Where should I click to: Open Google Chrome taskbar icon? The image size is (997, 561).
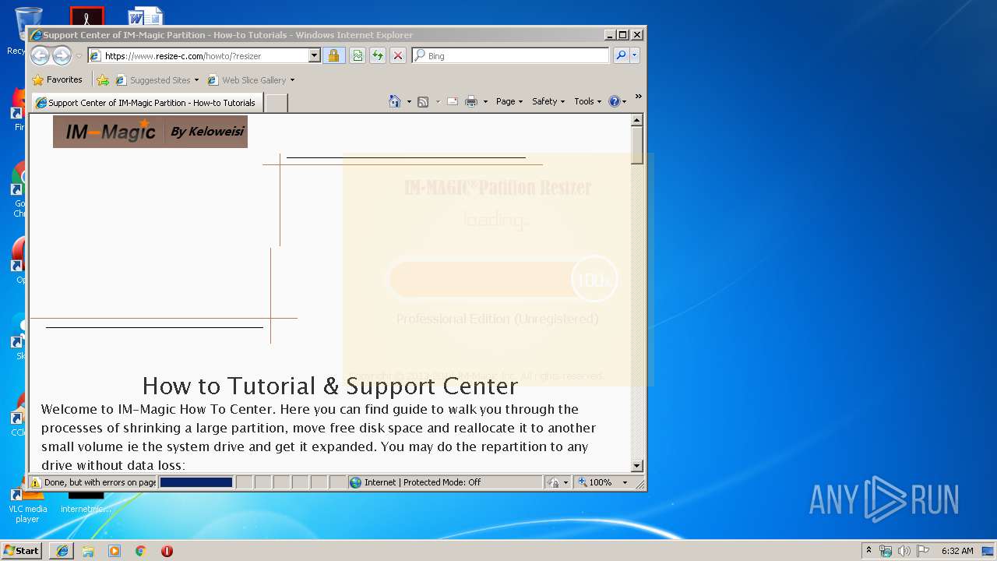140,551
